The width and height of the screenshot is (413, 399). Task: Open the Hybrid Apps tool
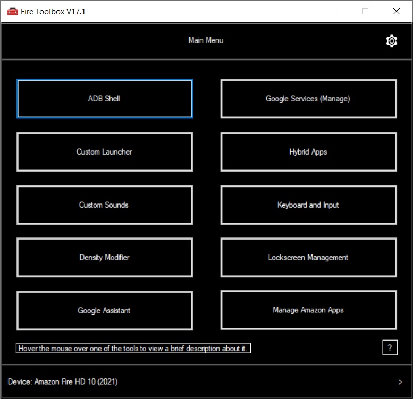[x=308, y=152]
